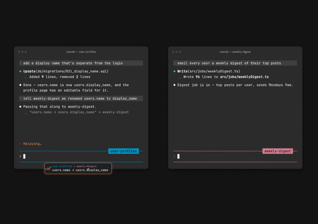The image size is (318, 224).
Task: Focus the input prompt in user-profiles window
Action: point(81,156)
